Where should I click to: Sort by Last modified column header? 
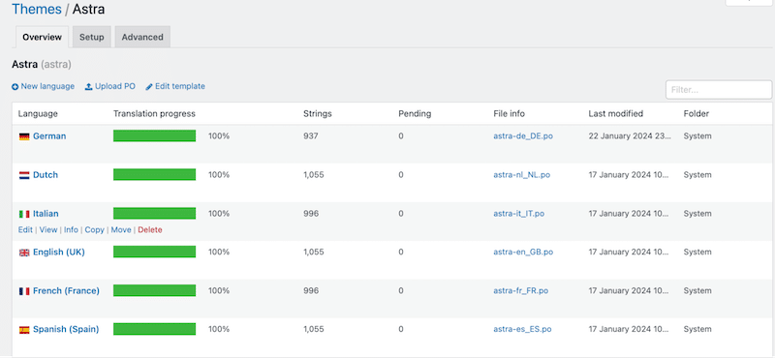click(615, 113)
